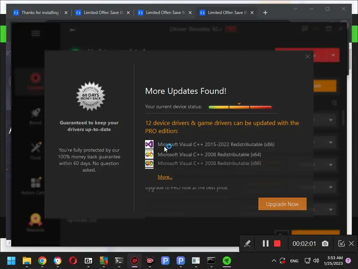The height and width of the screenshot is (269, 358).
Task: Open the Driver Booster taskbar icon
Action: click(135, 261)
